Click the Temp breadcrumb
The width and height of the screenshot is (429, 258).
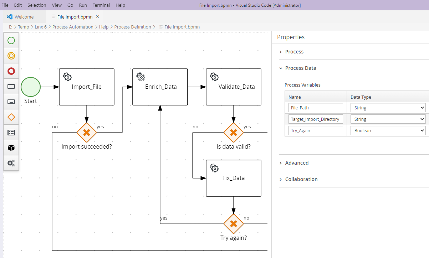(x=24, y=27)
